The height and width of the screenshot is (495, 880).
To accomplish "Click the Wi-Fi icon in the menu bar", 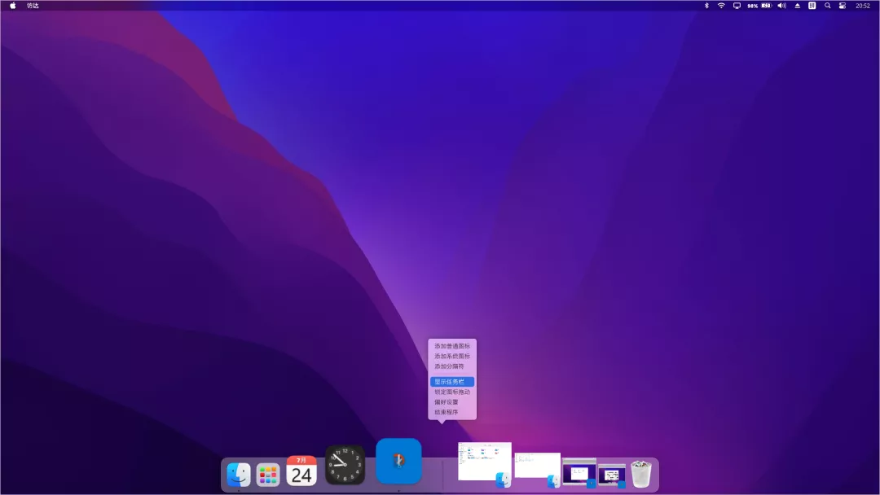I will (x=720, y=7).
